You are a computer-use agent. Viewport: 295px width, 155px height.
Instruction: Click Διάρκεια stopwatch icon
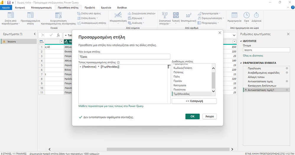coord(256,15)
